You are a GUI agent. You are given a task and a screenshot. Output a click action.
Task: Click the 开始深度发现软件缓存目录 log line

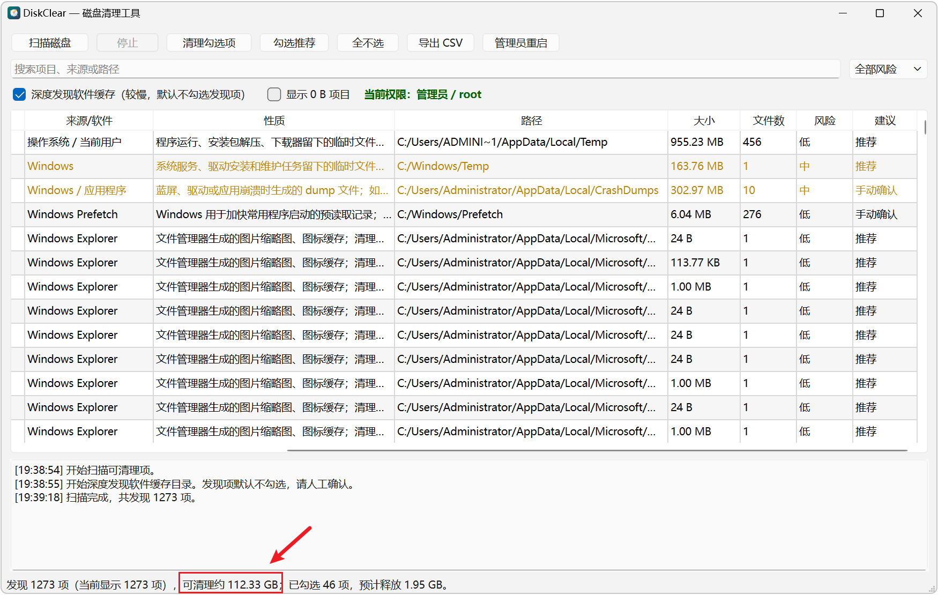point(185,484)
